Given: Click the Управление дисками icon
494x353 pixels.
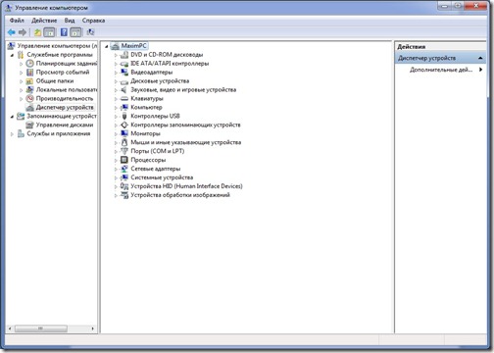Looking at the screenshot, I should (x=29, y=125).
